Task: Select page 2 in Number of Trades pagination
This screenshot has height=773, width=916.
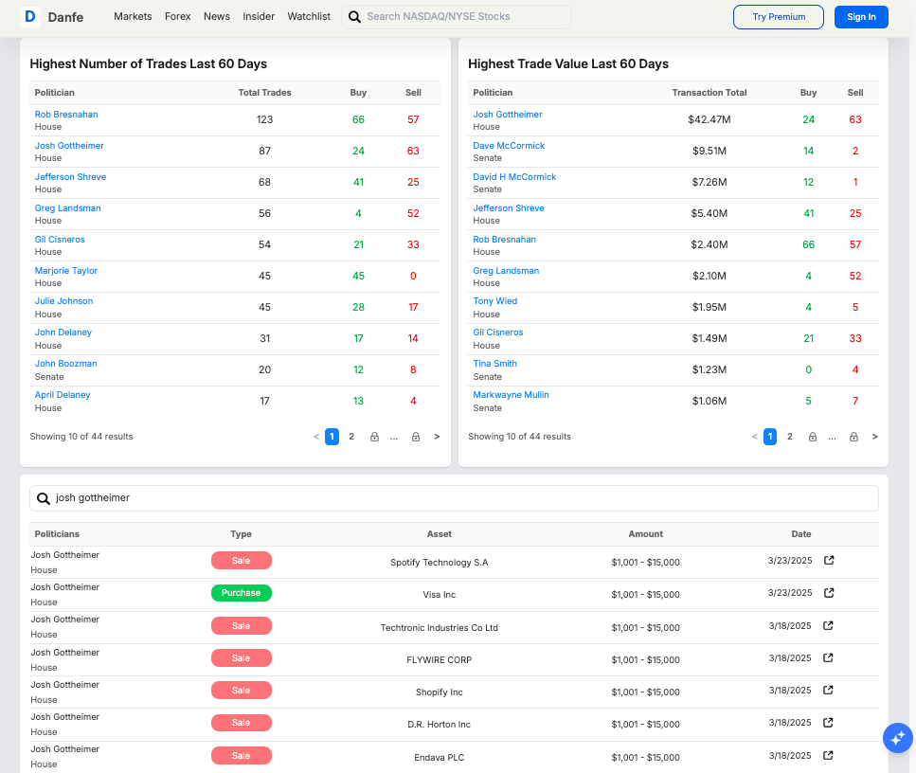Action: point(351,437)
